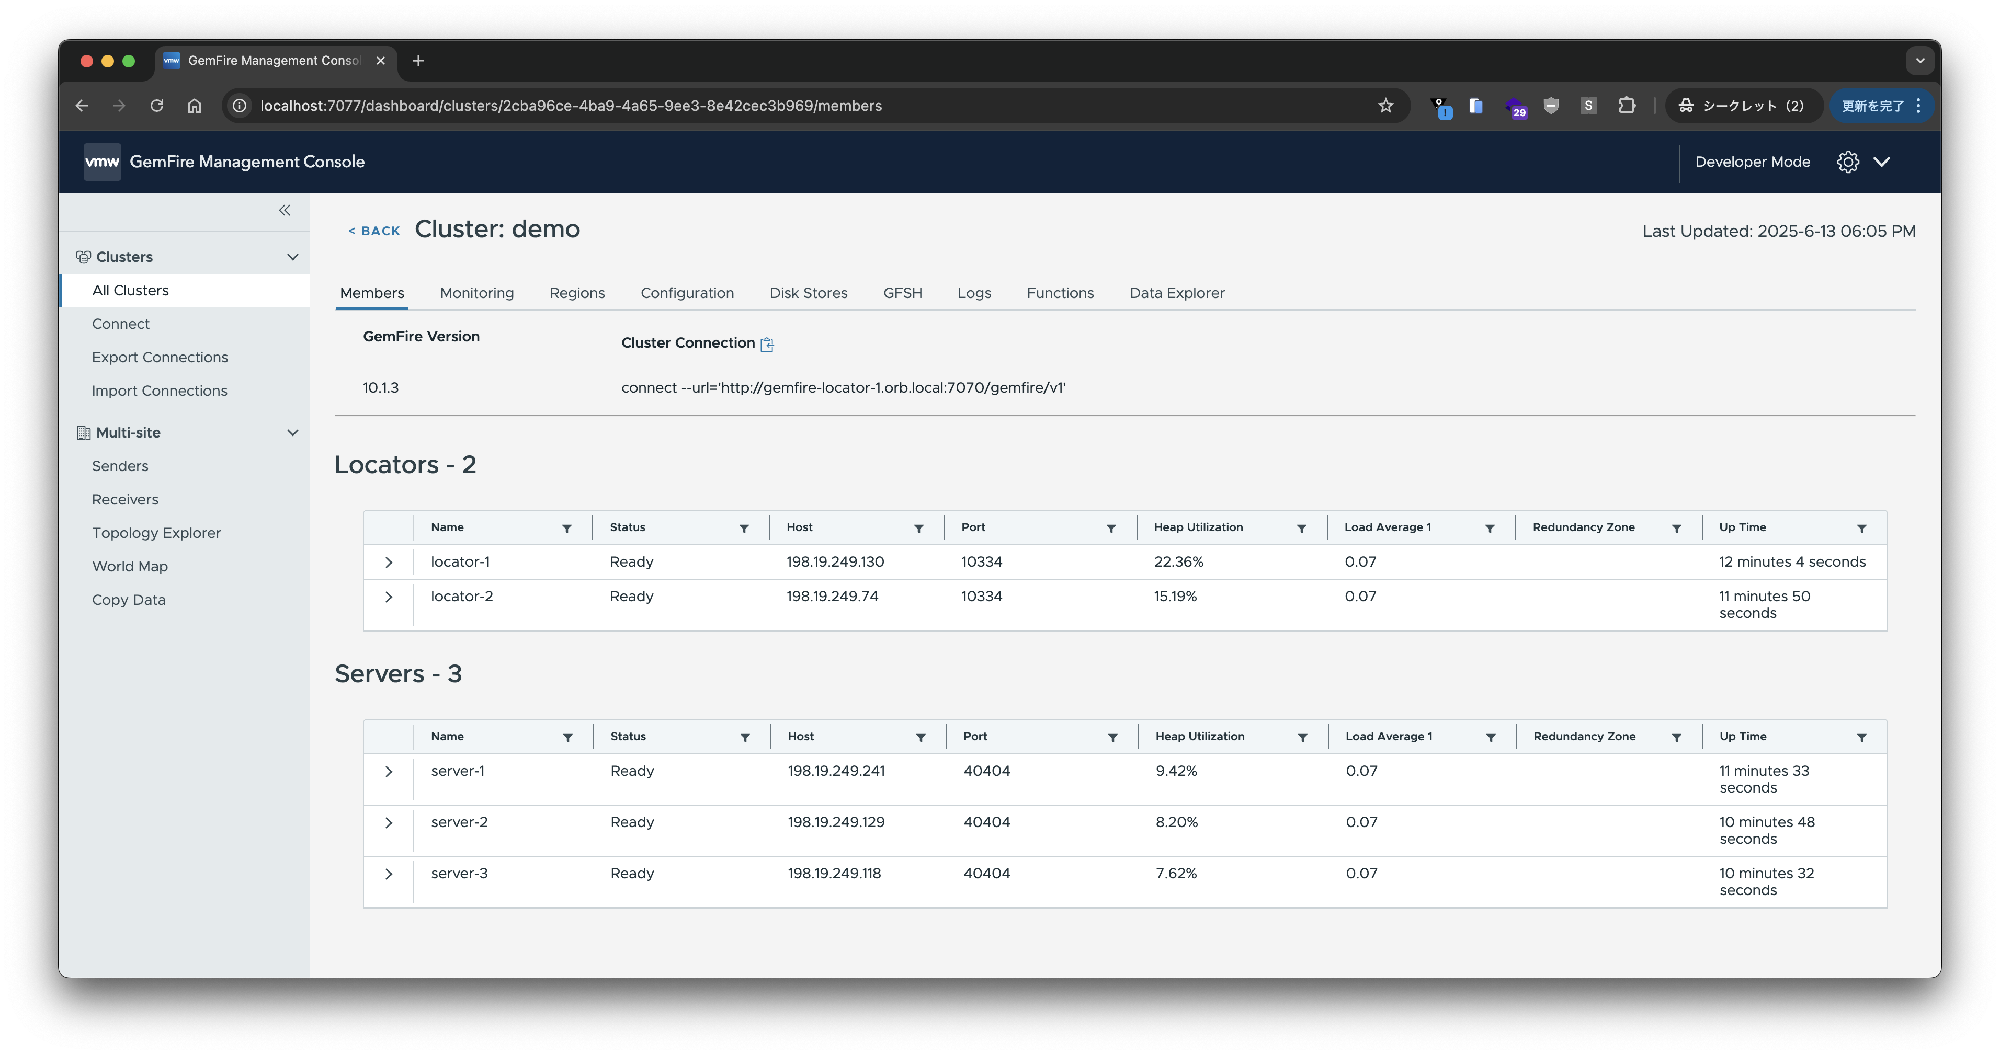Click the browser address bar URL

pos(571,106)
